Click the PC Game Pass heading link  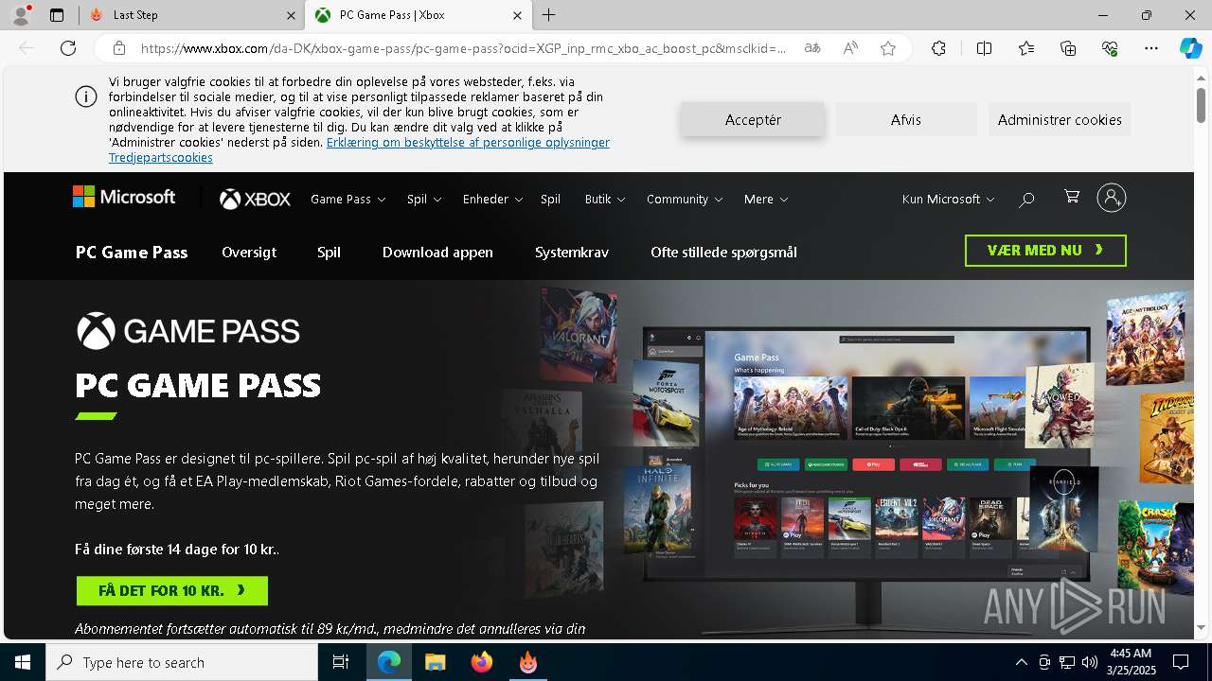click(x=132, y=252)
